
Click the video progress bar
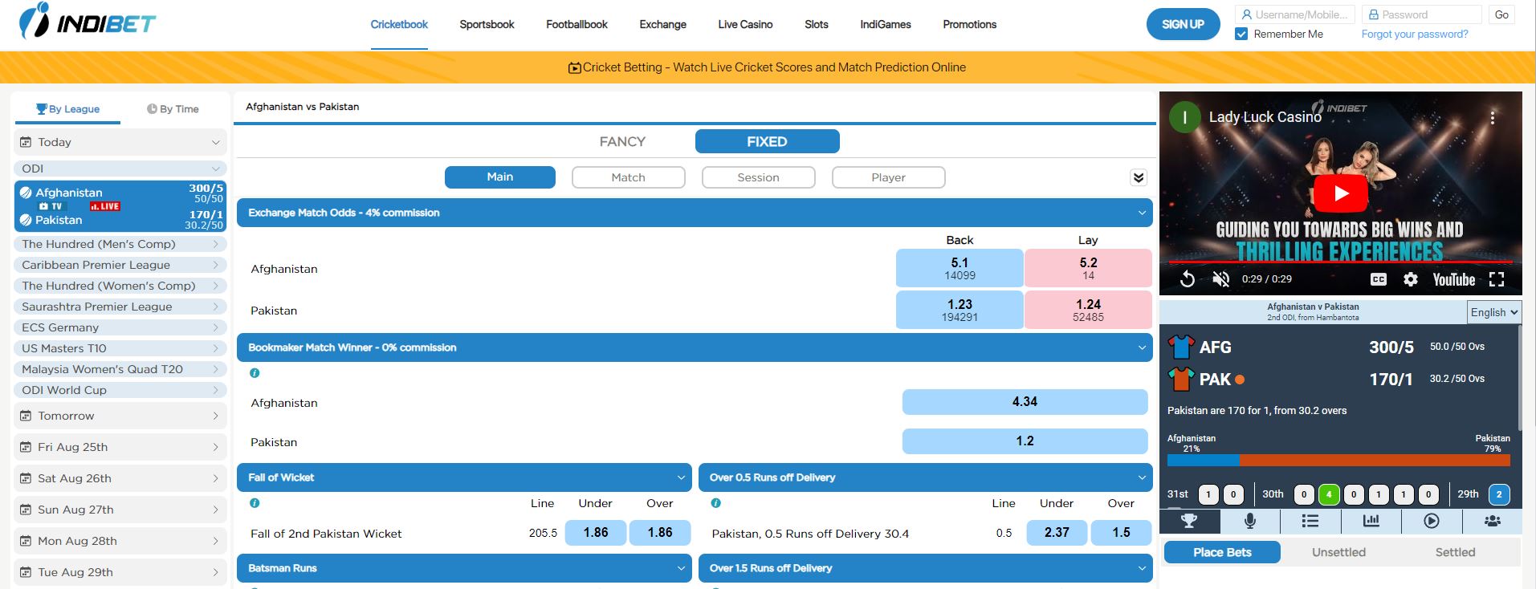(1341, 262)
